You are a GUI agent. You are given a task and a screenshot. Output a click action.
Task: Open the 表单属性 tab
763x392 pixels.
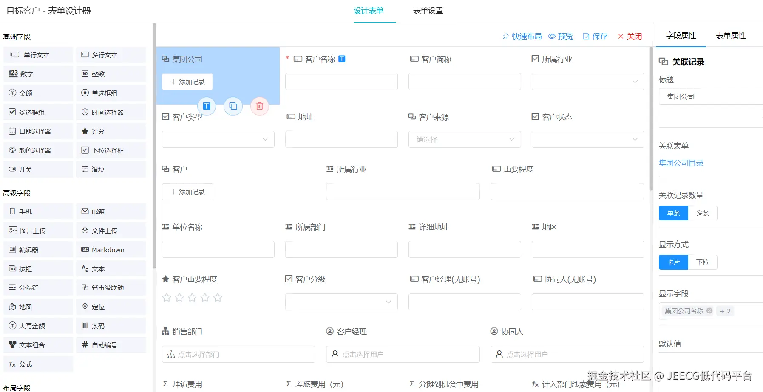(x=731, y=36)
